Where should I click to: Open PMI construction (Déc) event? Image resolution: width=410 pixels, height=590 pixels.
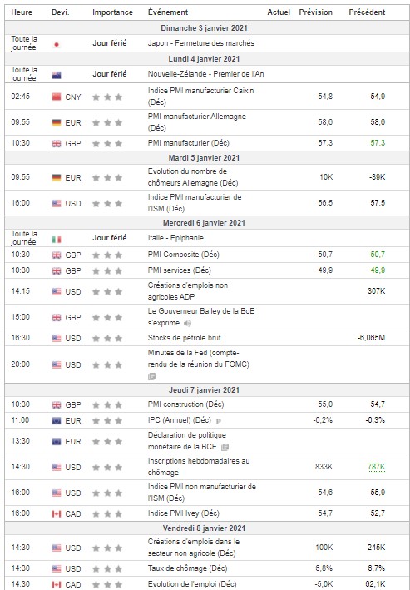tap(185, 404)
